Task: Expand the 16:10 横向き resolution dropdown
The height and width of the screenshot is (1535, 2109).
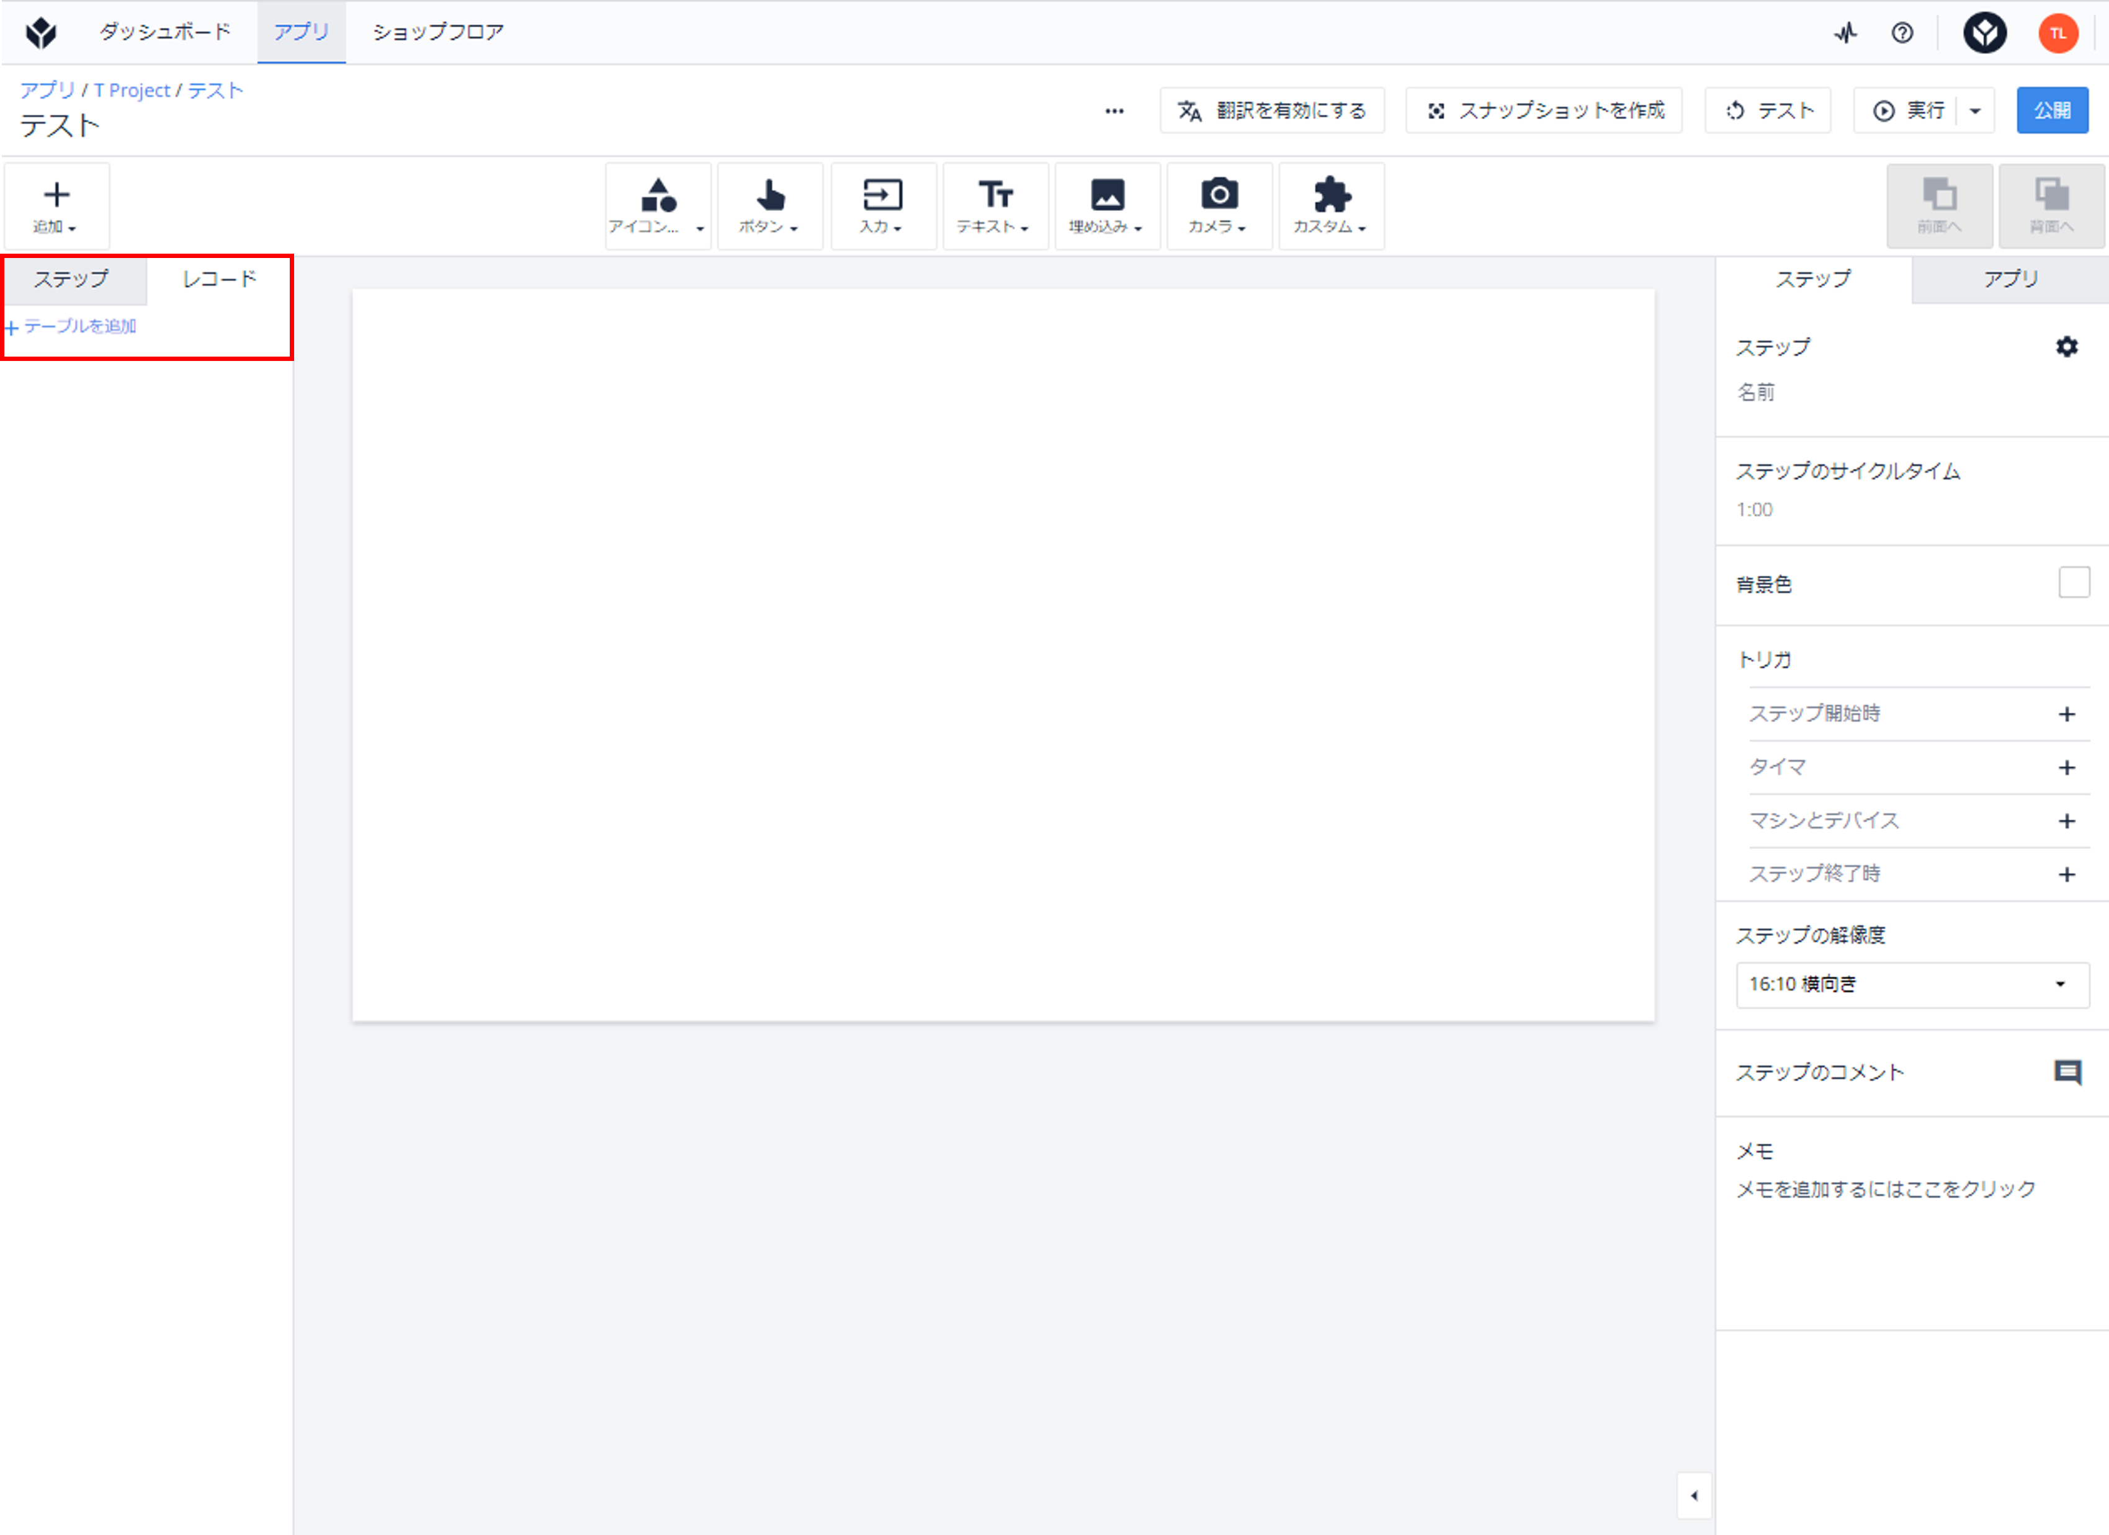Action: coord(1912,985)
